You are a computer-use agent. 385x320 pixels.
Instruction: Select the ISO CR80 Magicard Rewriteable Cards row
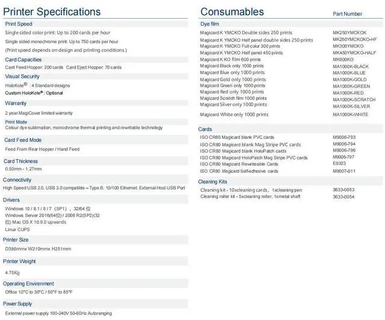[x=239, y=164]
